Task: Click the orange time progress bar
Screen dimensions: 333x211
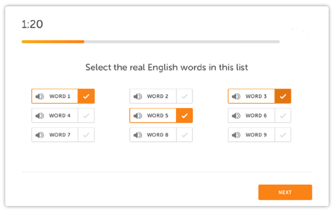Action: point(53,42)
